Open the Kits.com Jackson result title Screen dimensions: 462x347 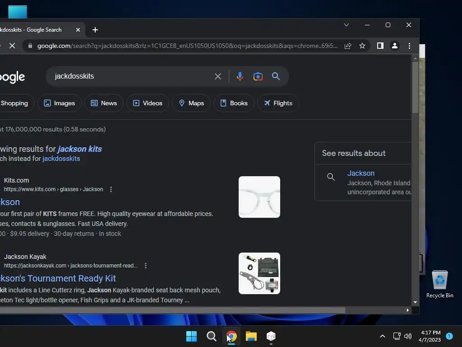[10, 202]
